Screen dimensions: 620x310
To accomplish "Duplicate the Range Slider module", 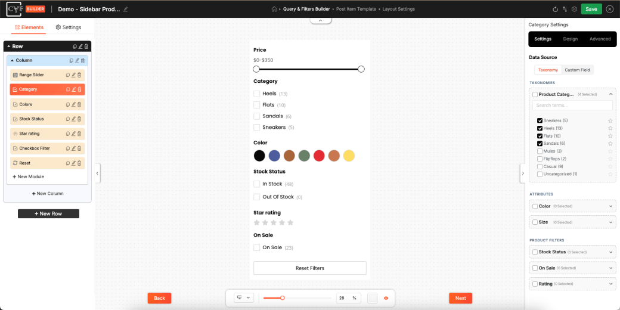I will click(68, 75).
